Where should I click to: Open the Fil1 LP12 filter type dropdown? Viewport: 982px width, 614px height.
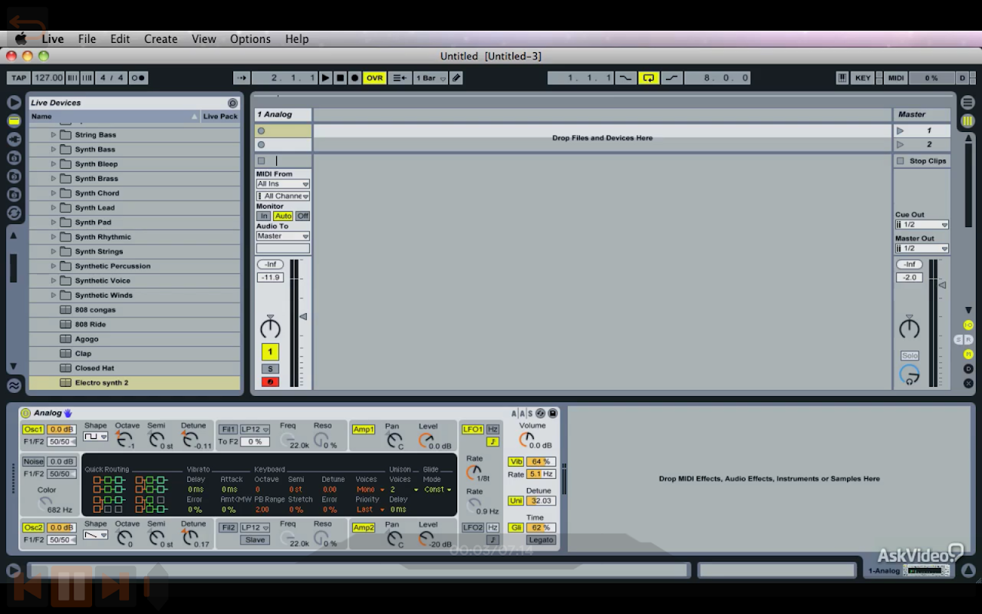click(x=255, y=430)
